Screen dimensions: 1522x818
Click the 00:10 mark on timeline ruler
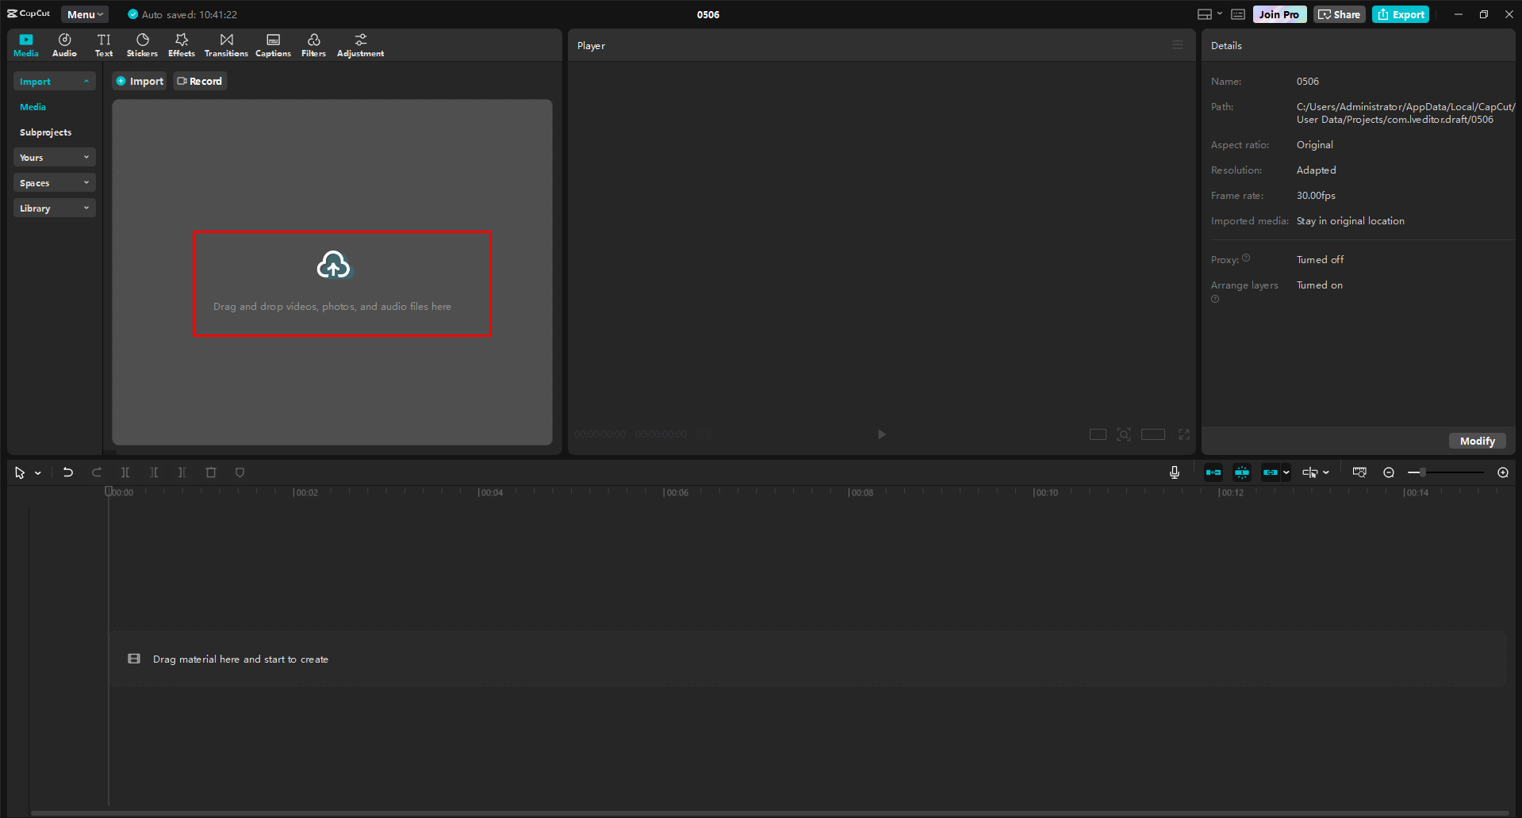pyautogui.click(x=1046, y=493)
